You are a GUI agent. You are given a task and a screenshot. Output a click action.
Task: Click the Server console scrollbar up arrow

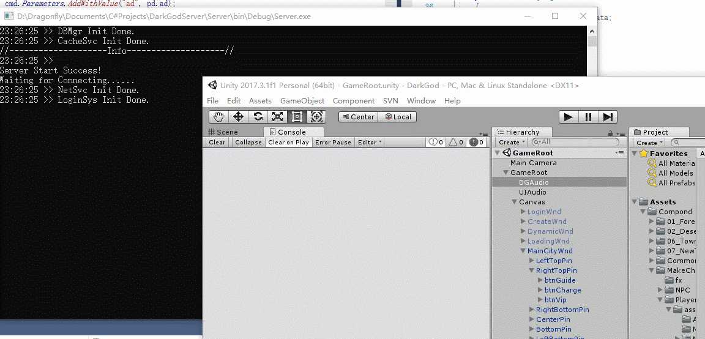(592, 31)
